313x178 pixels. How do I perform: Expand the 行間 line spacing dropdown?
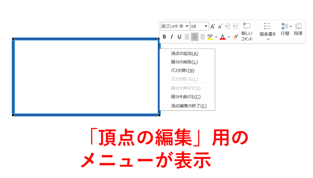click(290, 26)
